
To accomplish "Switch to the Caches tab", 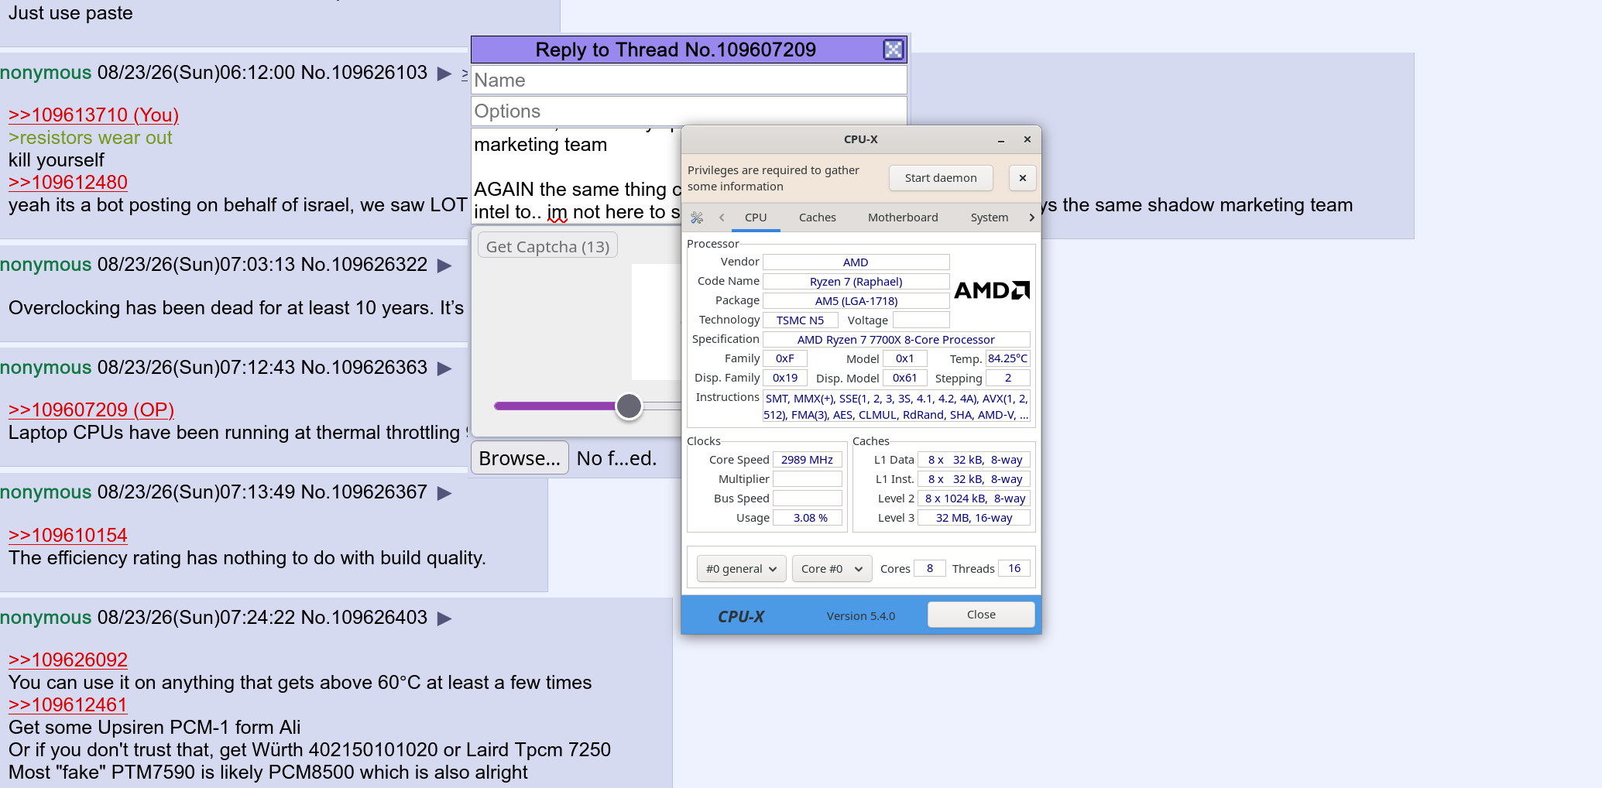I will point(818,218).
